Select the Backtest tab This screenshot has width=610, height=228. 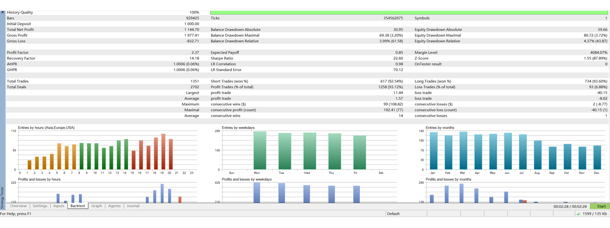pos(78,206)
